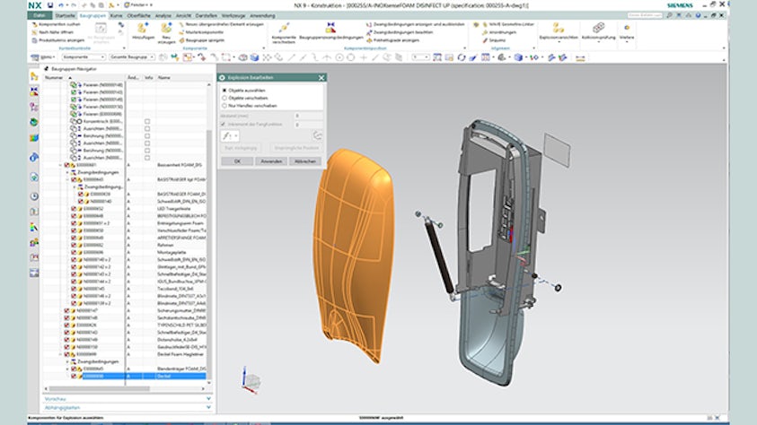Click the rotate view icon in top toolbar

click(462, 57)
